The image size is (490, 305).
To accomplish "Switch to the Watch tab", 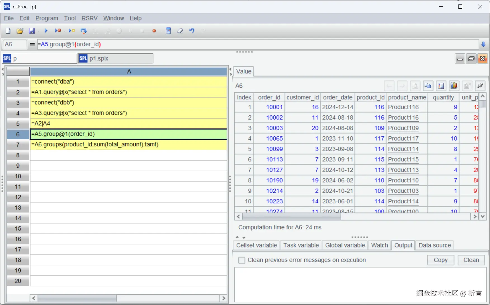I will pyautogui.click(x=380, y=245).
